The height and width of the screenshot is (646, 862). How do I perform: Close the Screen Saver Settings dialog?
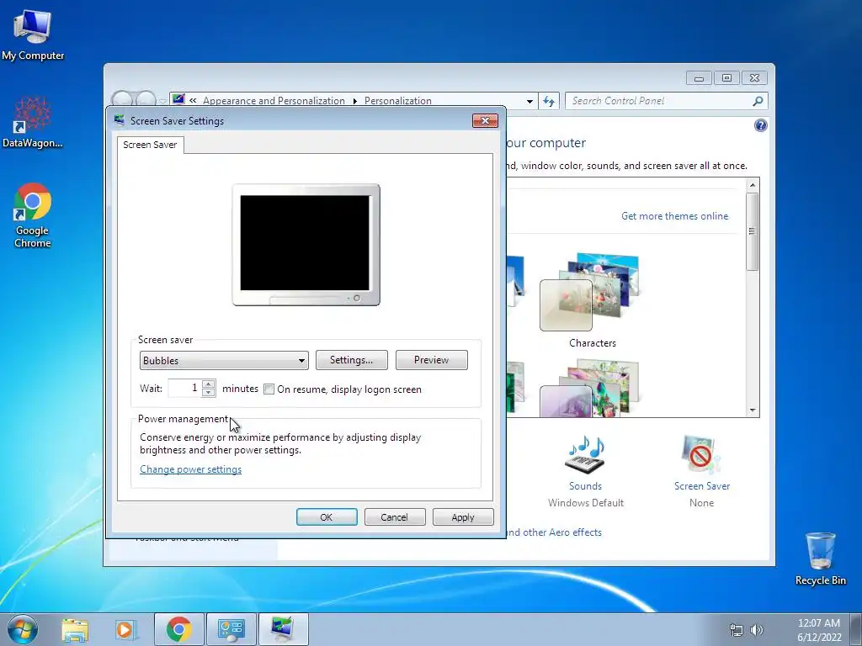(x=485, y=121)
